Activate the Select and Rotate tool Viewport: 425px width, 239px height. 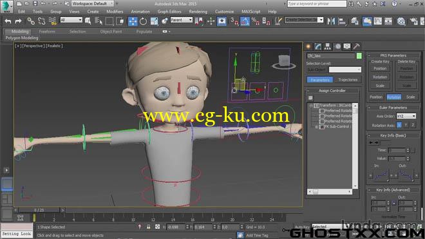[x=143, y=21]
